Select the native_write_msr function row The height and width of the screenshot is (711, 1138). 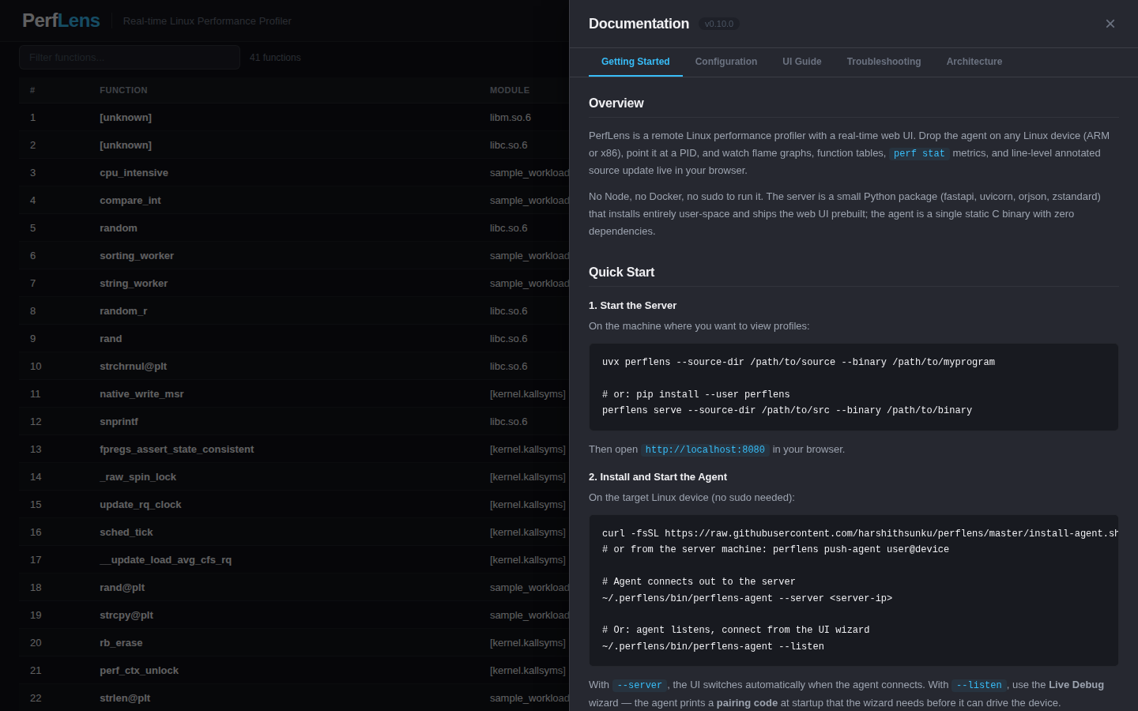[x=294, y=394]
